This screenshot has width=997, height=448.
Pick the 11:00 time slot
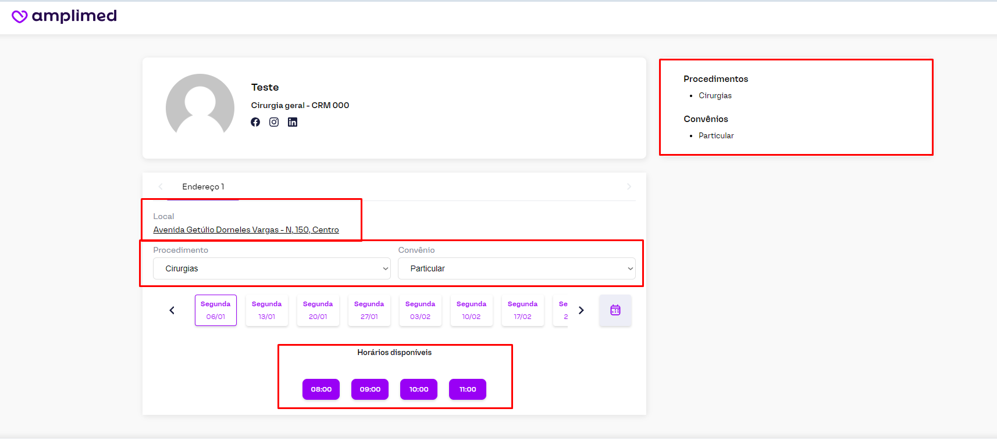[x=468, y=389]
